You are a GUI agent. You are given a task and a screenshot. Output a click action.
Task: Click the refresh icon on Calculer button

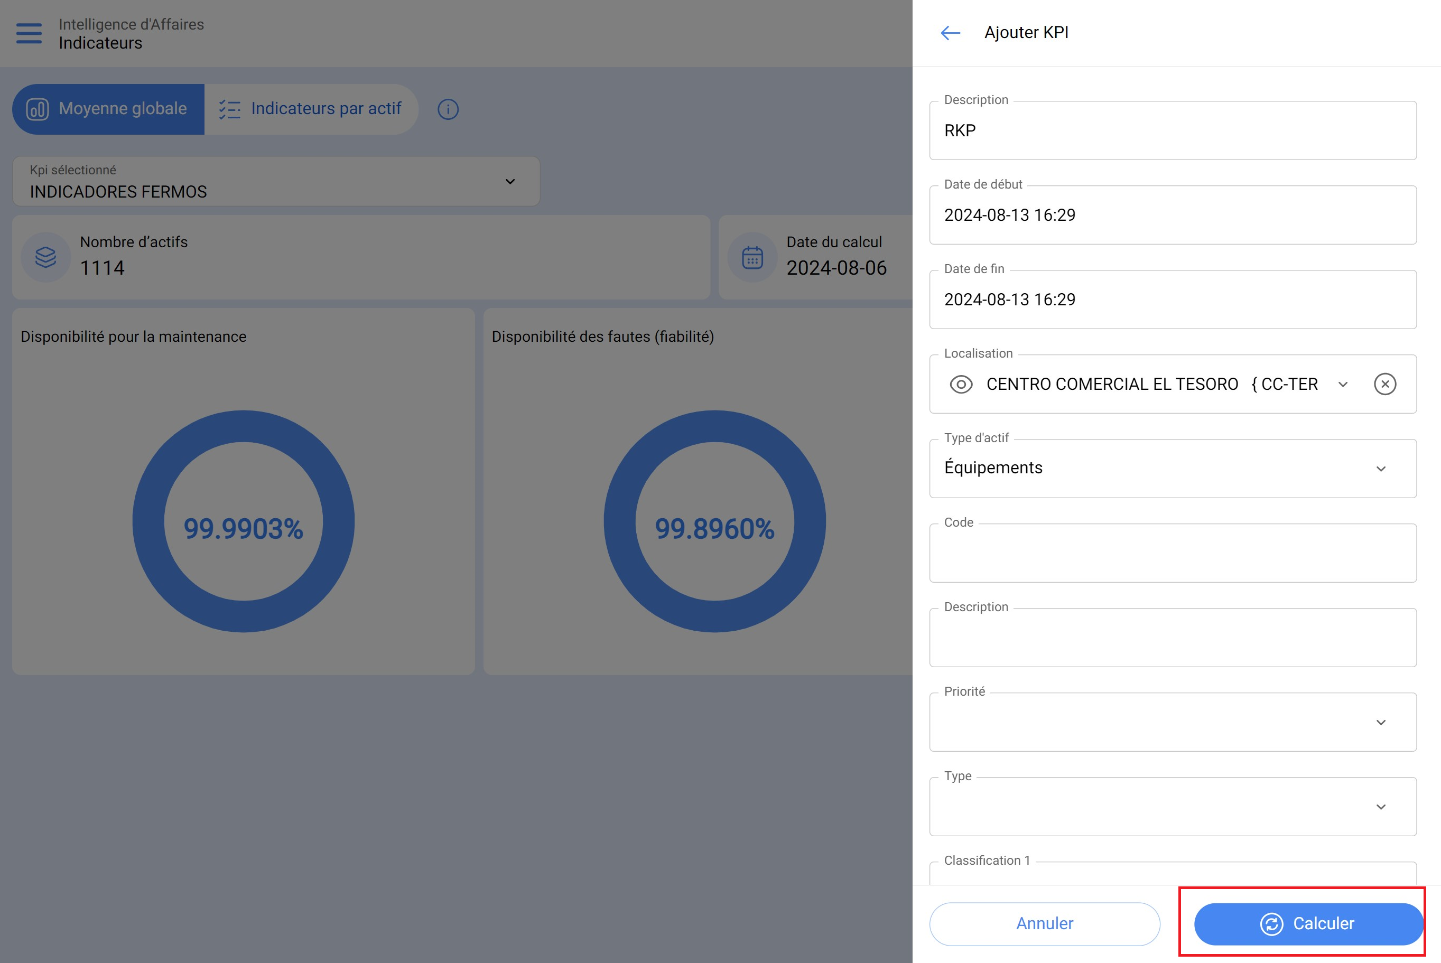click(1271, 924)
